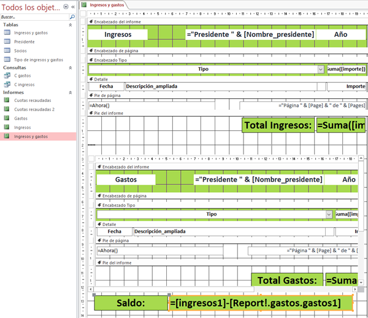Click the Cuotas recaudadas 2 report icon
The height and width of the screenshot is (318, 368).
tap(7, 109)
